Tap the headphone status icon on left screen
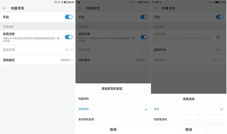 [x=55, y=2]
